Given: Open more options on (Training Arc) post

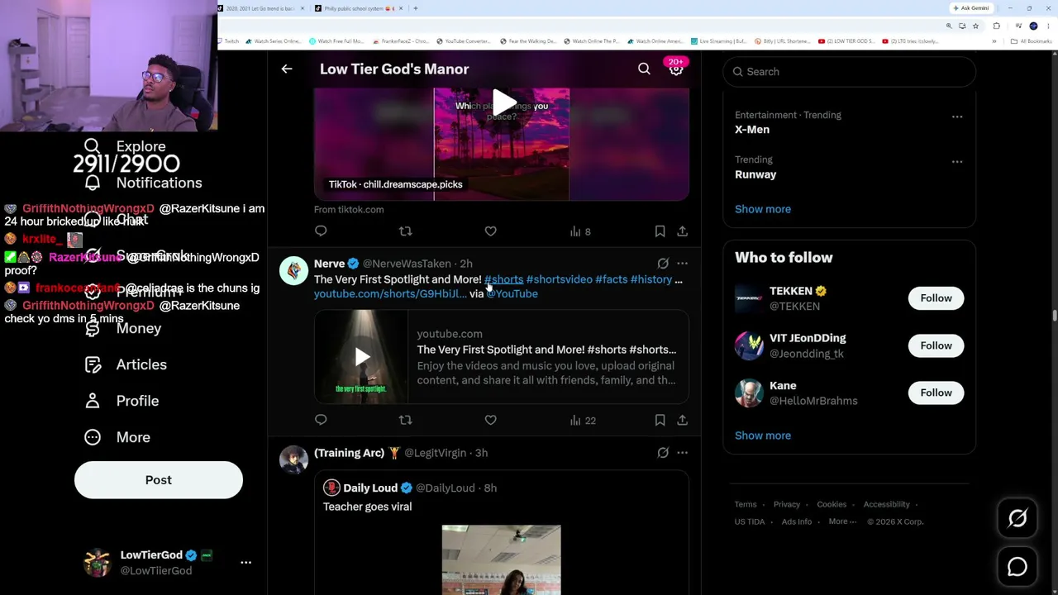Looking at the screenshot, I should (x=682, y=453).
